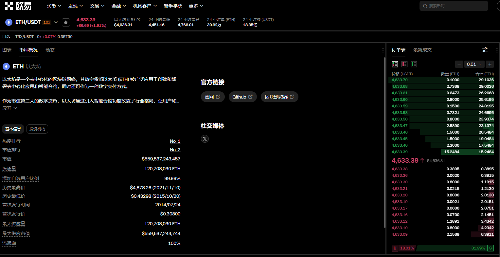Click the 10x leverage badge
This screenshot has height=257, width=500.
click(47, 22)
